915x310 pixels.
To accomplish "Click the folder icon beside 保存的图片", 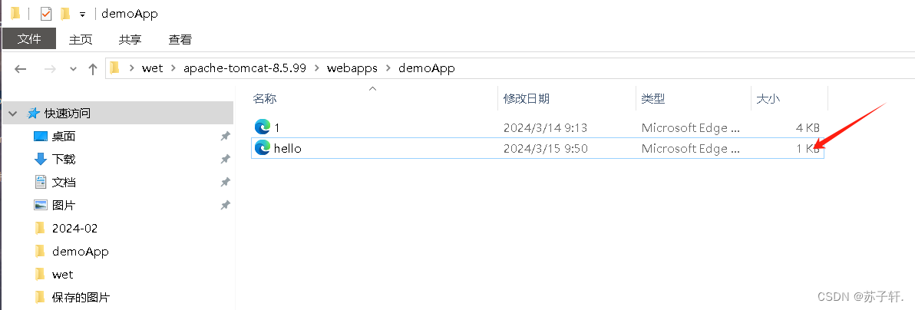I will pos(40,297).
